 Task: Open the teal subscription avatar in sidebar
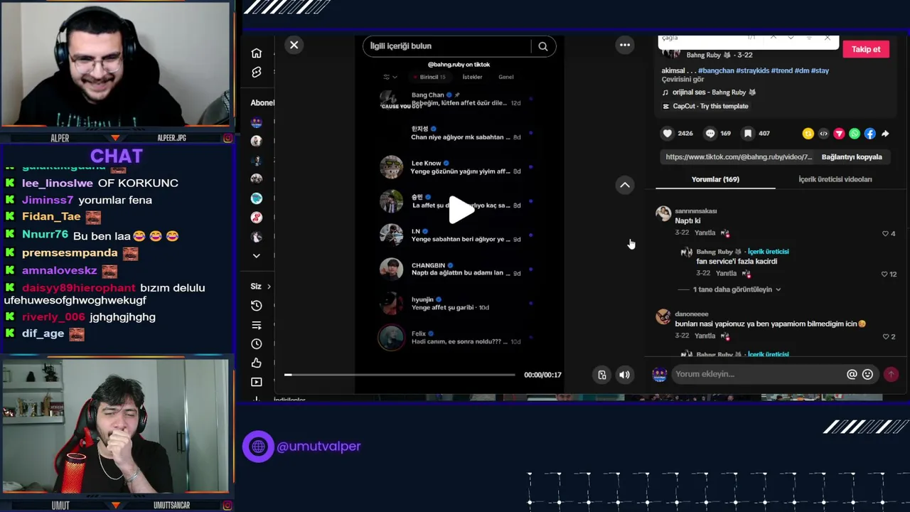coord(257,198)
